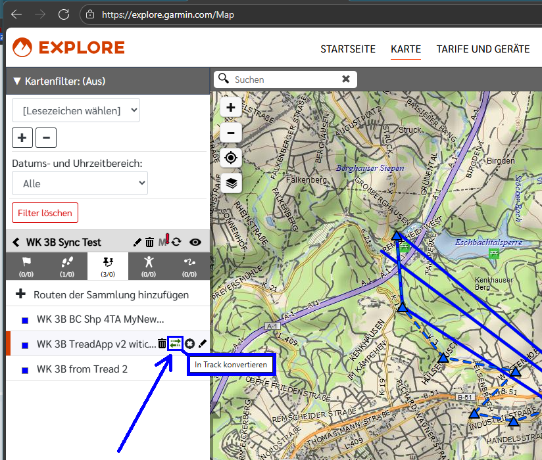The width and height of the screenshot is (542, 460).
Task: Click route waypoint triangle on Industriestraße
Action: pos(514,421)
